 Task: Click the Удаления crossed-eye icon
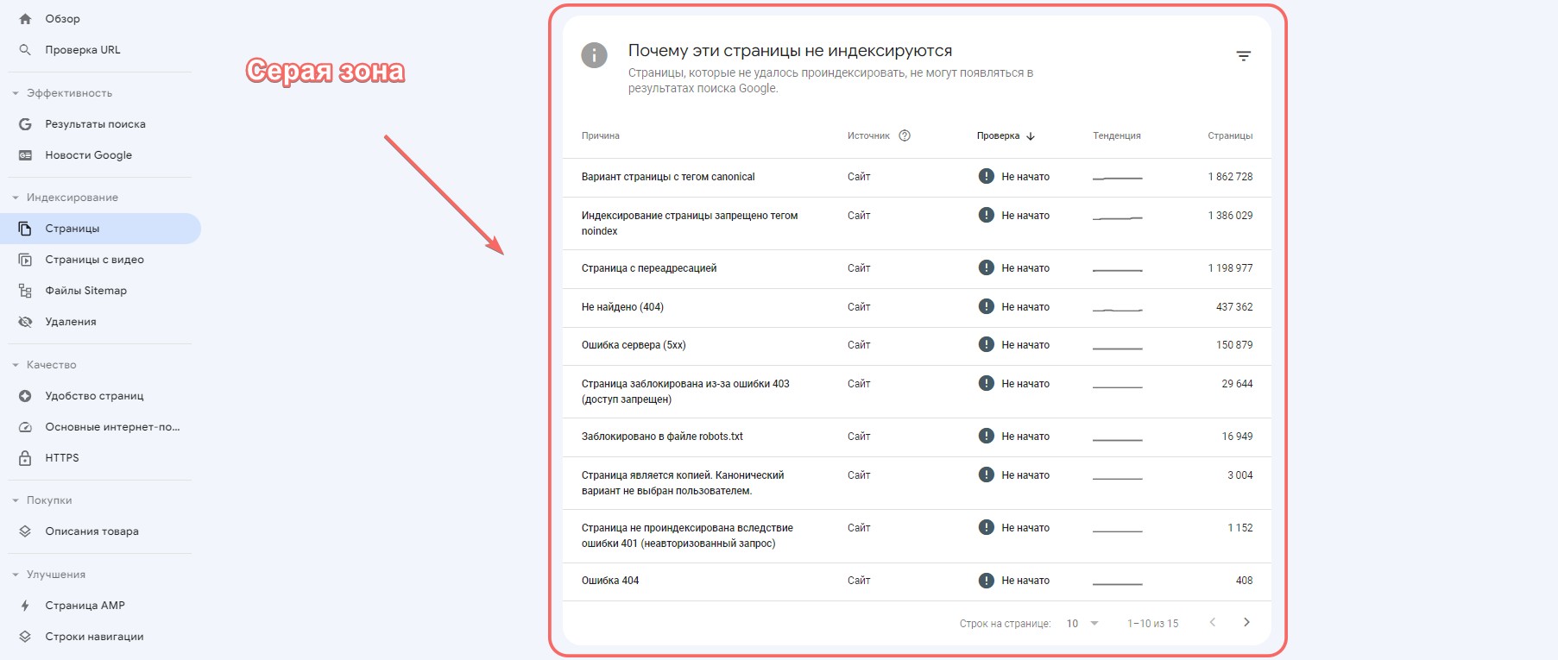[x=25, y=322]
